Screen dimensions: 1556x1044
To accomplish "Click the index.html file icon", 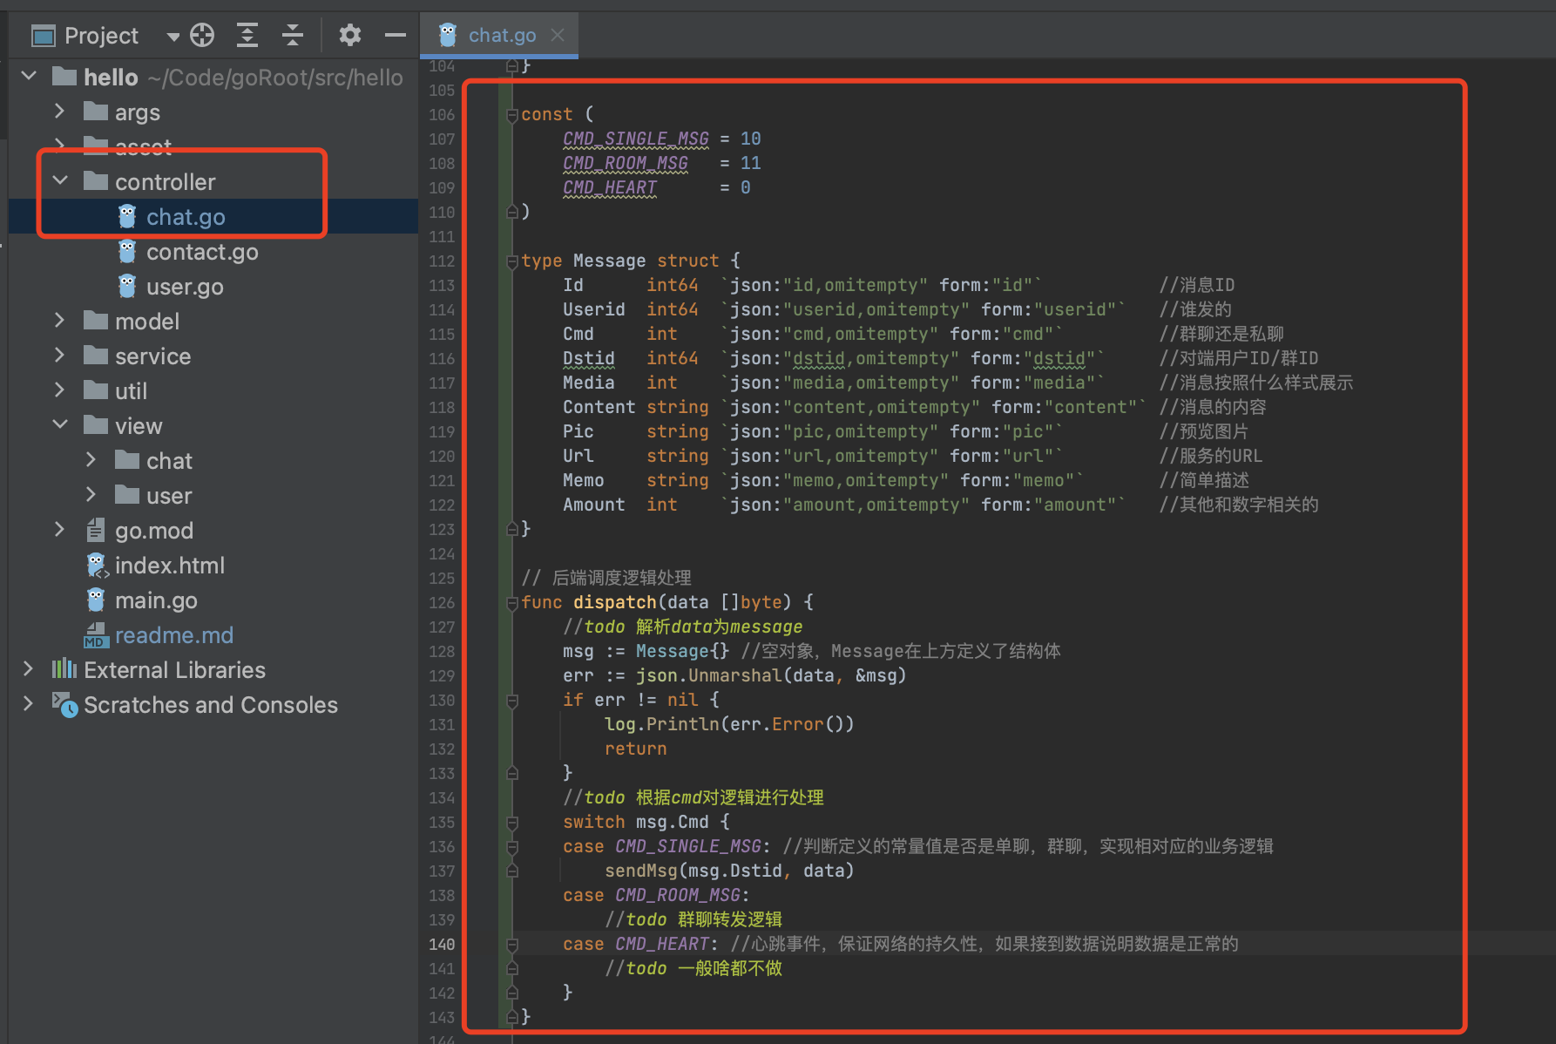I will click(x=97, y=566).
